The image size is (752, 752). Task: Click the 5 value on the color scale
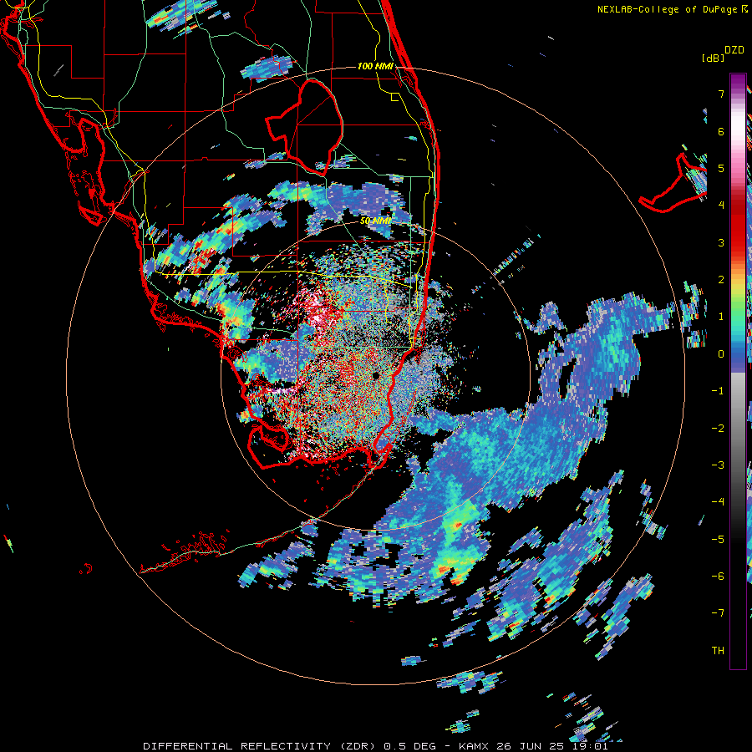click(721, 168)
